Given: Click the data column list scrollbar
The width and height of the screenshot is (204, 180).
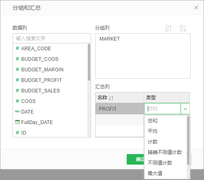Looking at the screenshot, I should click(89, 62).
